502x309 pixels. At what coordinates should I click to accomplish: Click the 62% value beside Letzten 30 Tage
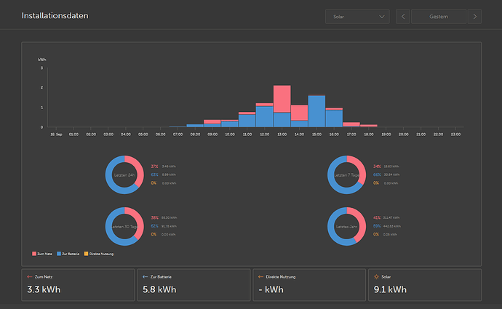click(155, 226)
